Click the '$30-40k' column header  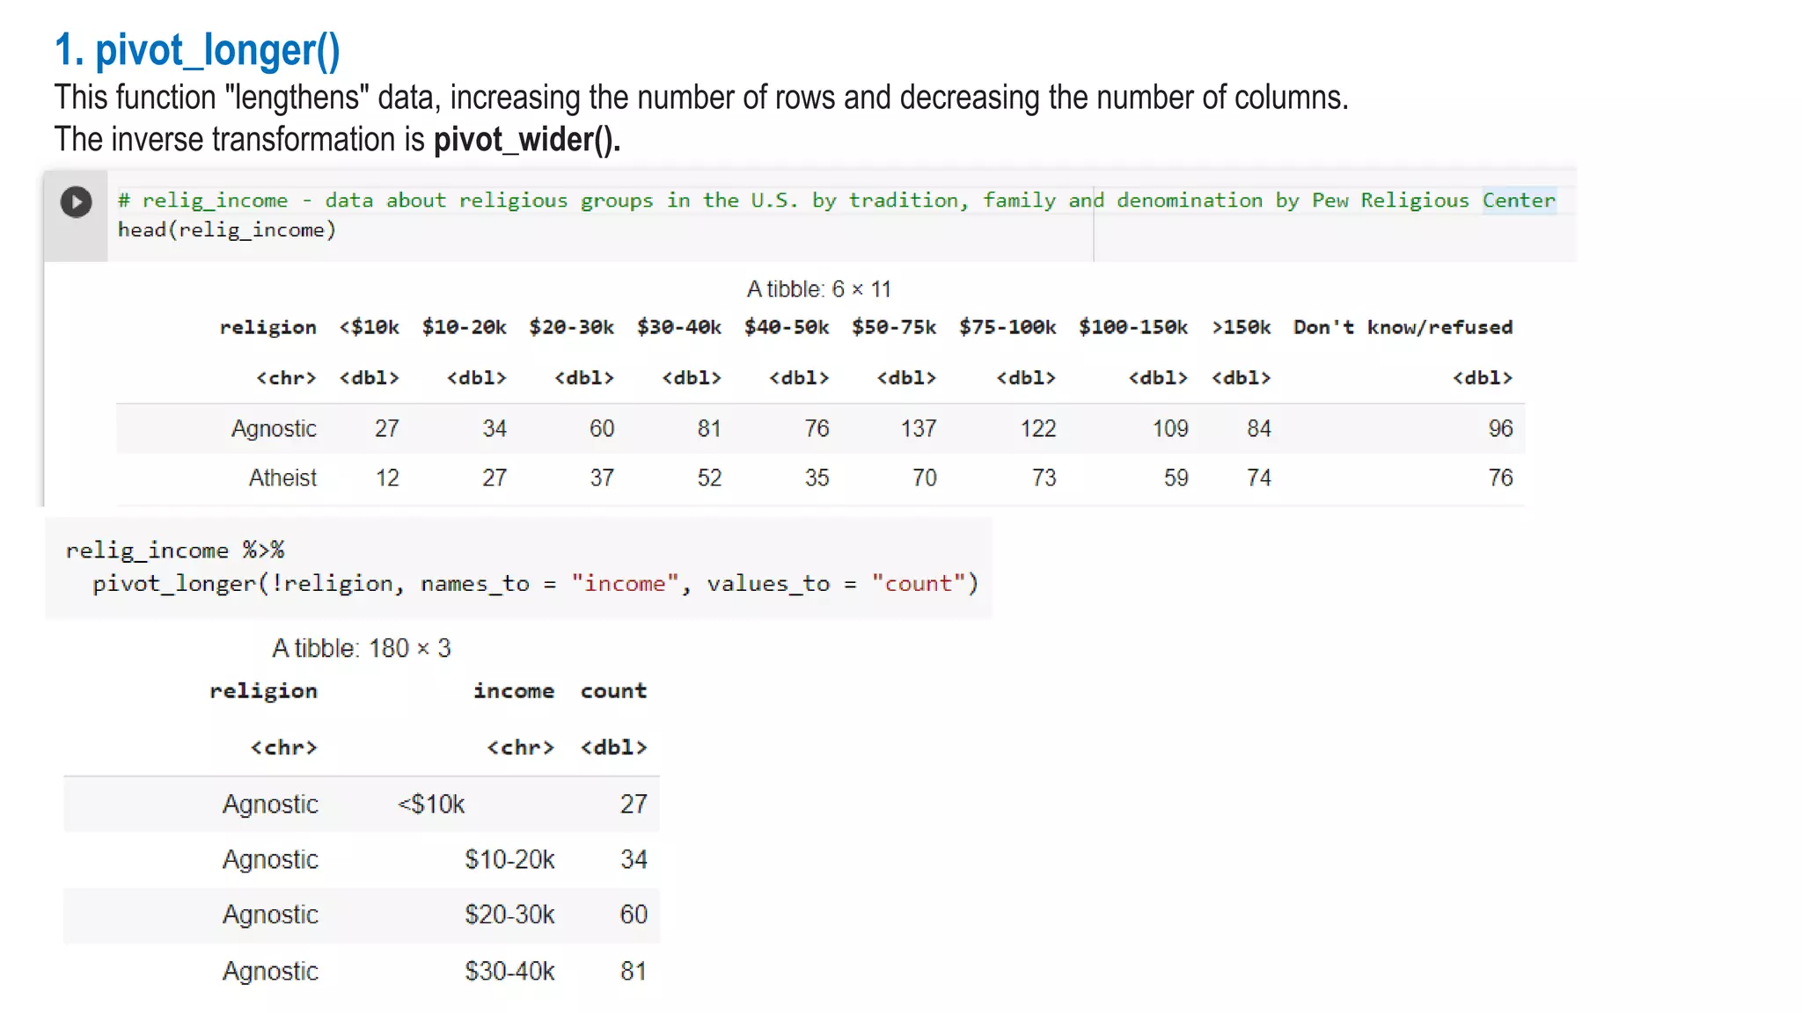tap(679, 327)
